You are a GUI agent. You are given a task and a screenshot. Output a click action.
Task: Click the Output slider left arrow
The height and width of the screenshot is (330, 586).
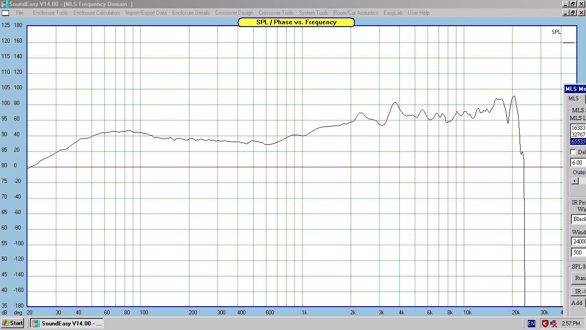click(575, 181)
